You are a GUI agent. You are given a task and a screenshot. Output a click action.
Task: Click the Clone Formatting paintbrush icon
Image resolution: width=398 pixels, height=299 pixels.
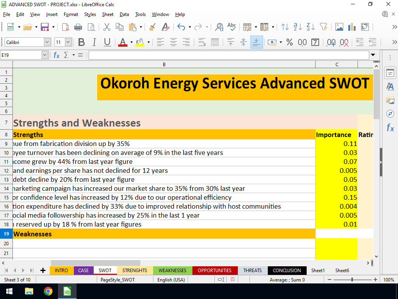(152, 27)
